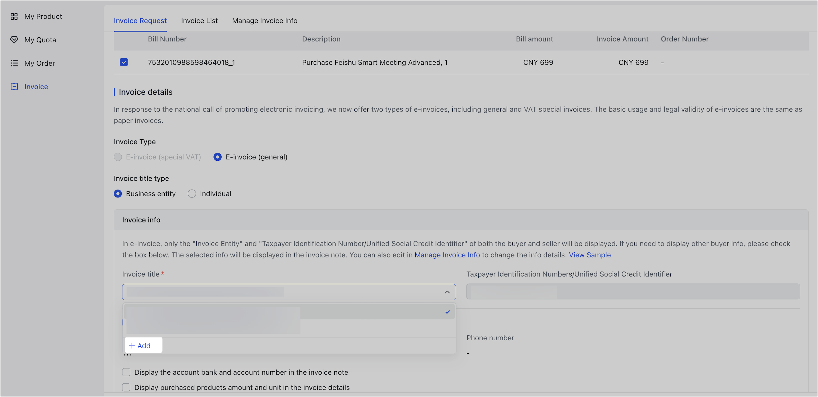The image size is (818, 397).
Task: Click description Purchase Feishu Smart Meeting Advanced
Action: coord(375,62)
